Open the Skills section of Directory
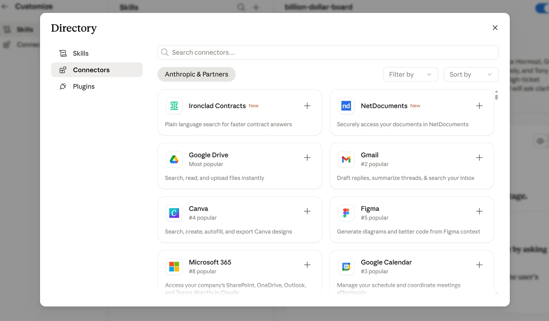Viewport: 549px width, 321px height. pos(97,53)
